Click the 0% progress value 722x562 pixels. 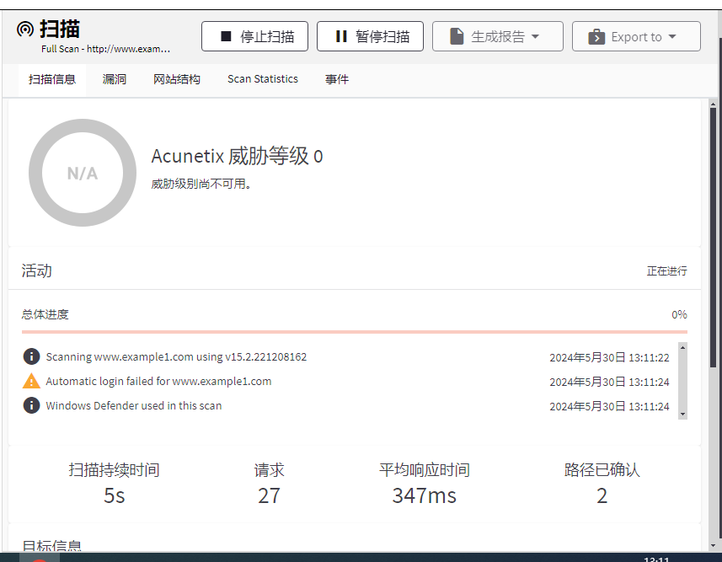pos(679,314)
